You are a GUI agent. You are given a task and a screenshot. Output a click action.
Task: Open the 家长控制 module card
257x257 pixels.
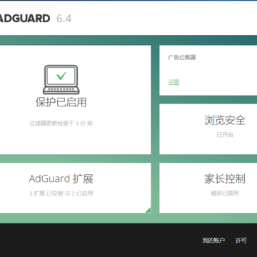pyautogui.click(x=208, y=188)
